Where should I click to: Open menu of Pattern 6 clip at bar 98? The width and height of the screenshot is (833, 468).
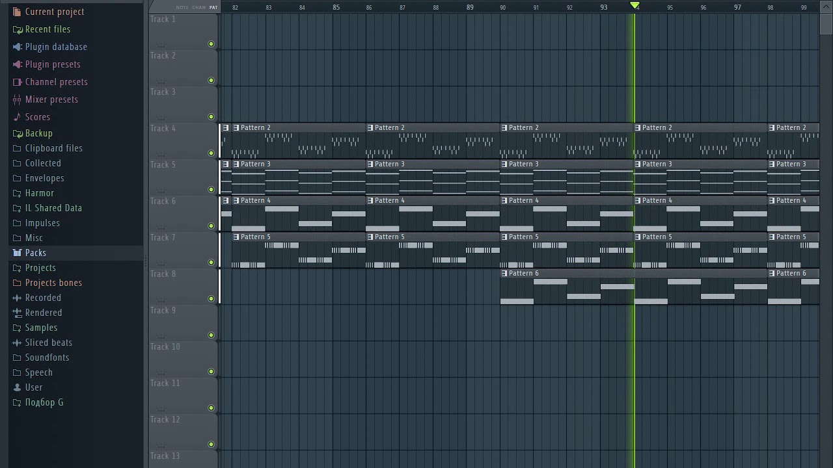point(772,274)
